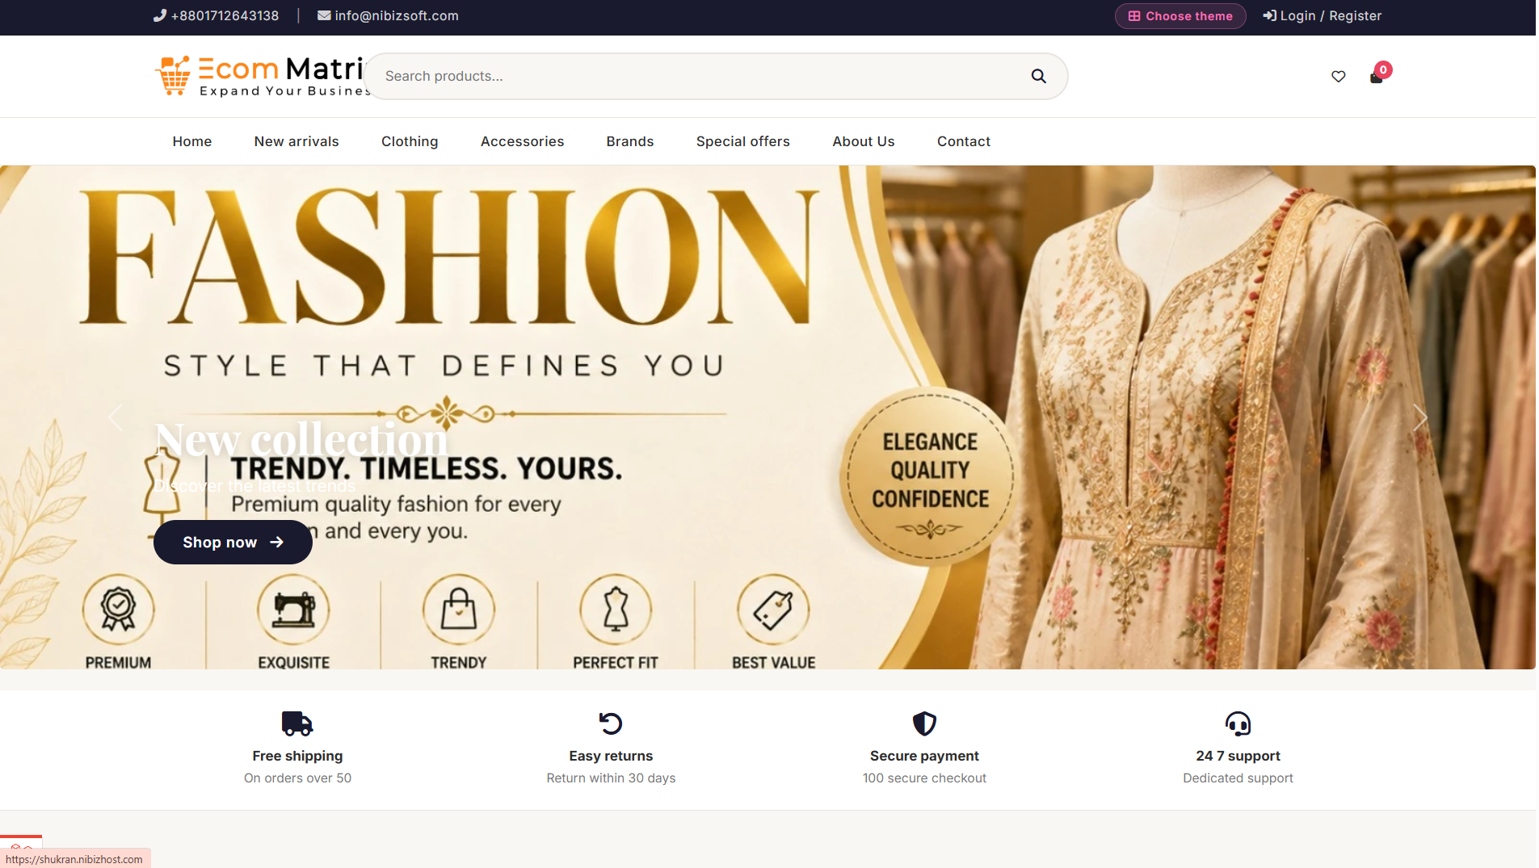Click the 'Dedicated support' text
Screen dimensions: 1539x868
(1238, 778)
